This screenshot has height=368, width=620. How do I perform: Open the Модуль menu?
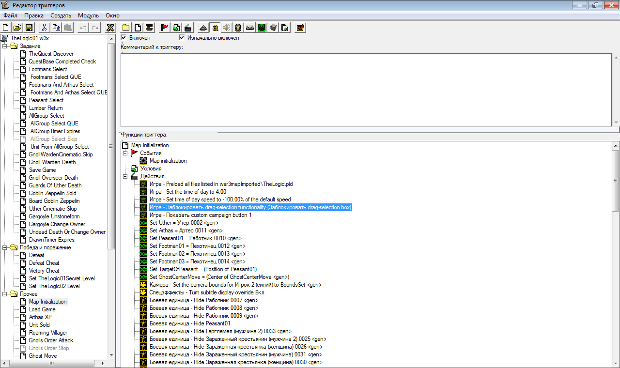tap(88, 15)
